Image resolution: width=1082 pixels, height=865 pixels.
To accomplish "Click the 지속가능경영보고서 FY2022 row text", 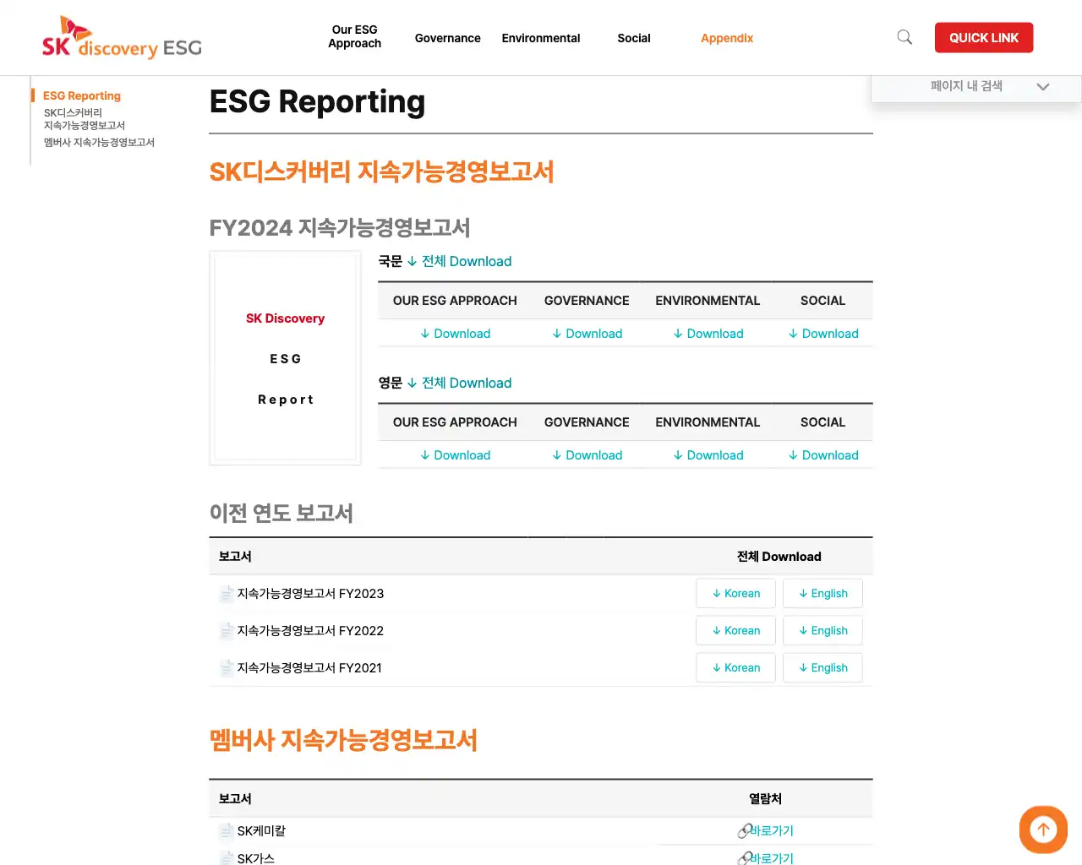I will [310, 631].
